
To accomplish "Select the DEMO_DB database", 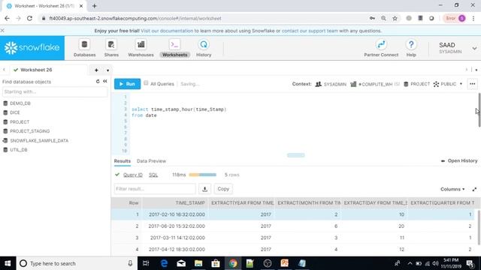I will (x=20, y=103).
